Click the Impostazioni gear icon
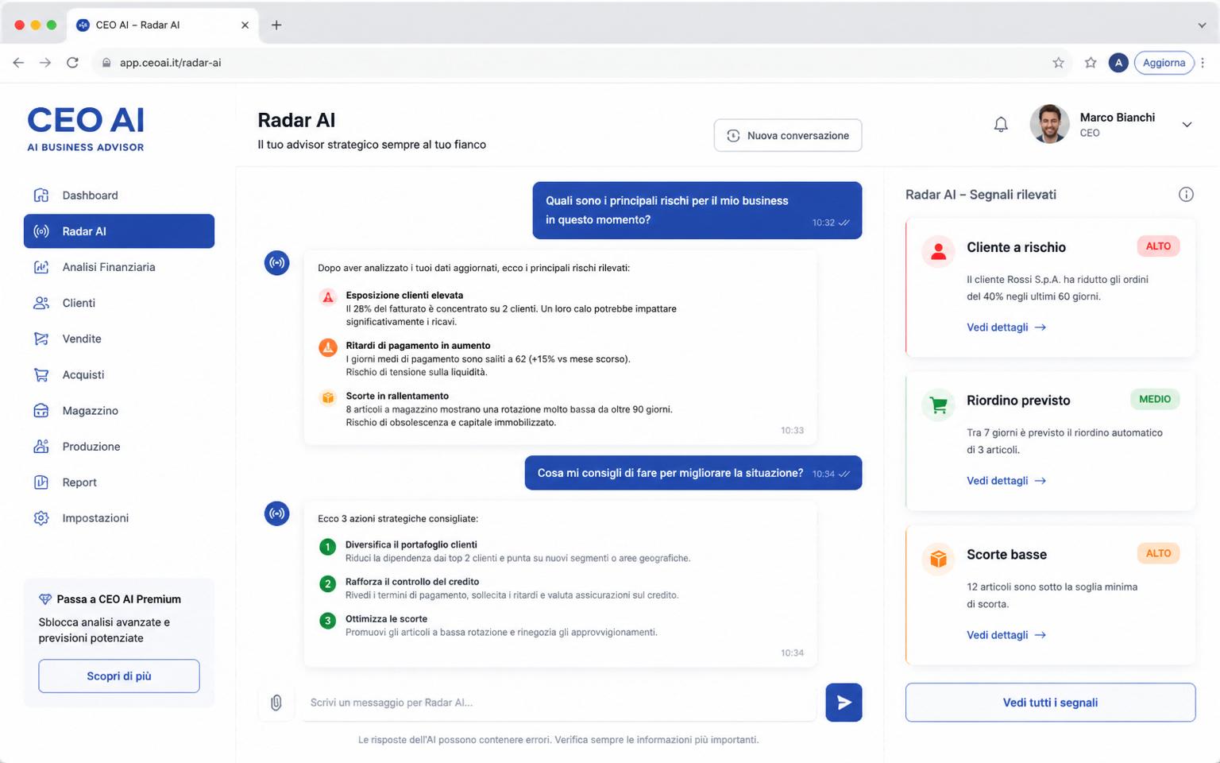The width and height of the screenshot is (1220, 763). pos(41,518)
